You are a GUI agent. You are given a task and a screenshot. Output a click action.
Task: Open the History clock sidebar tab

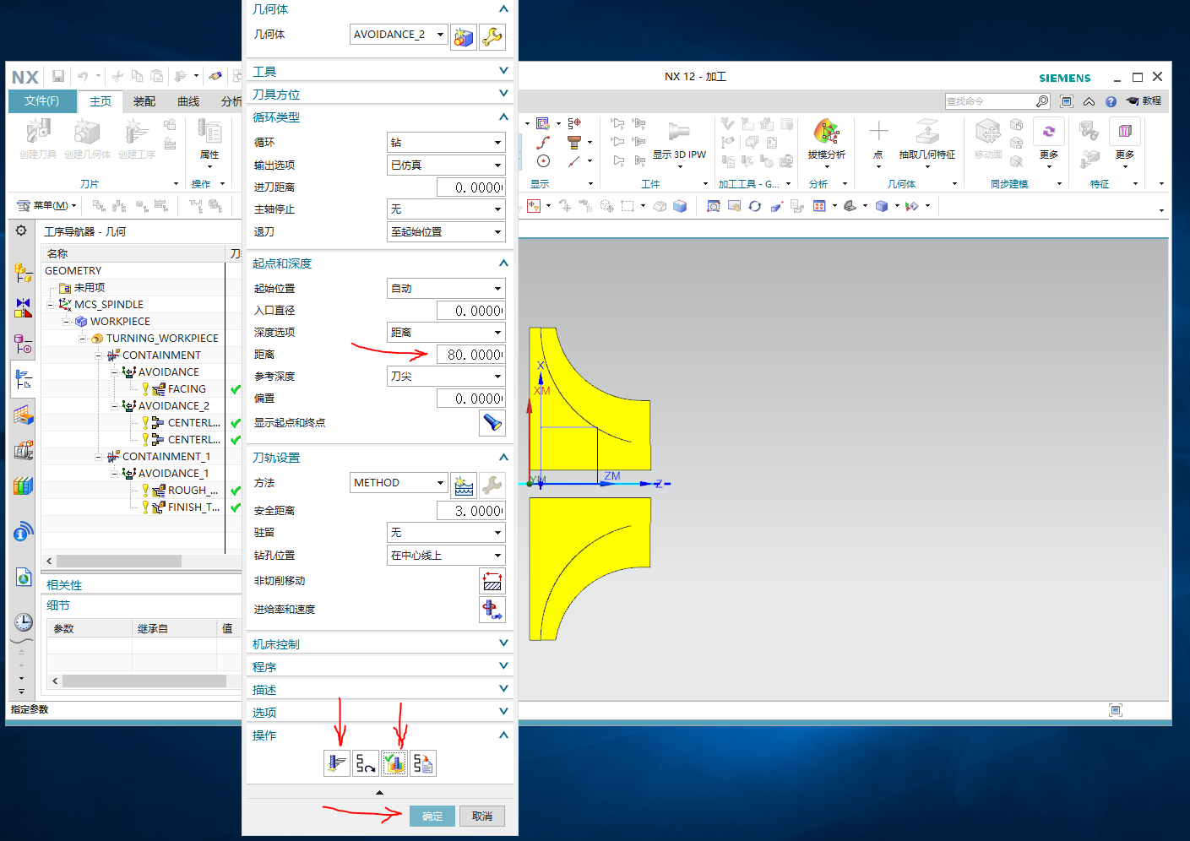point(23,622)
